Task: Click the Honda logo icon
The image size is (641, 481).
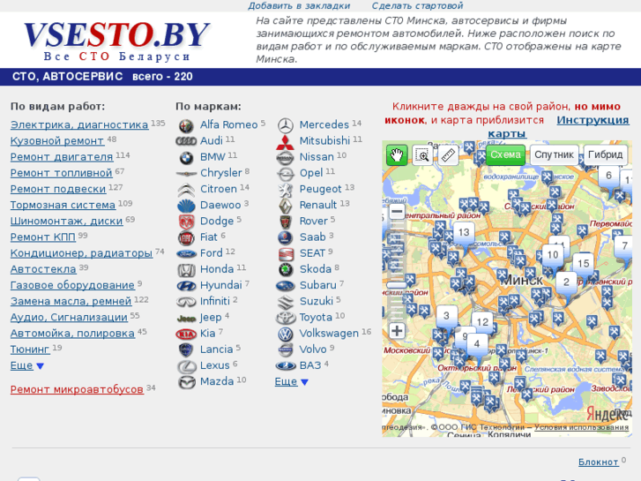Action: point(186,270)
